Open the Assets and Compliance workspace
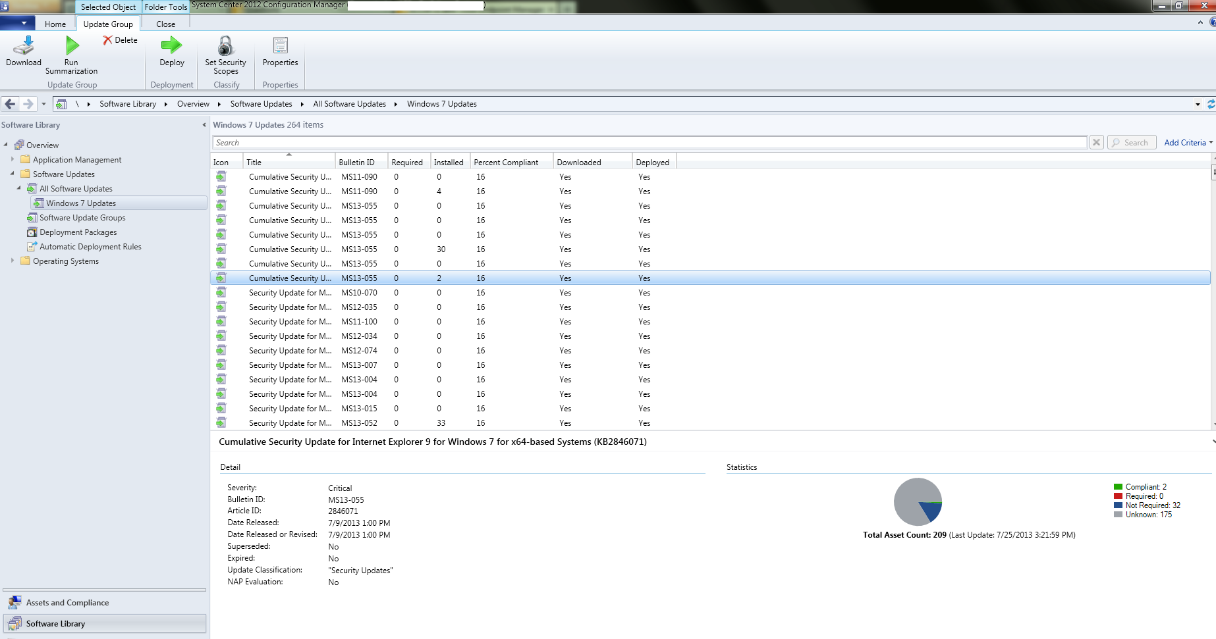This screenshot has width=1216, height=639. (67, 602)
